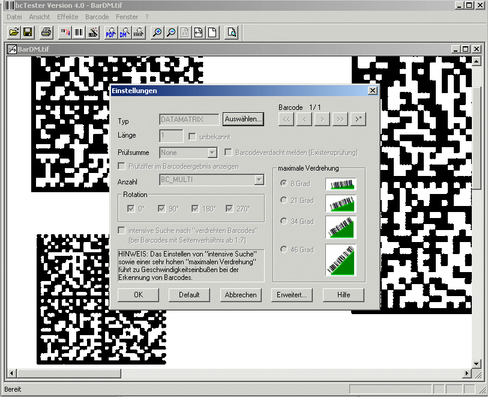The width and height of the screenshot is (488, 397).
Task: Confirm settings with OK button
Action: click(x=138, y=294)
